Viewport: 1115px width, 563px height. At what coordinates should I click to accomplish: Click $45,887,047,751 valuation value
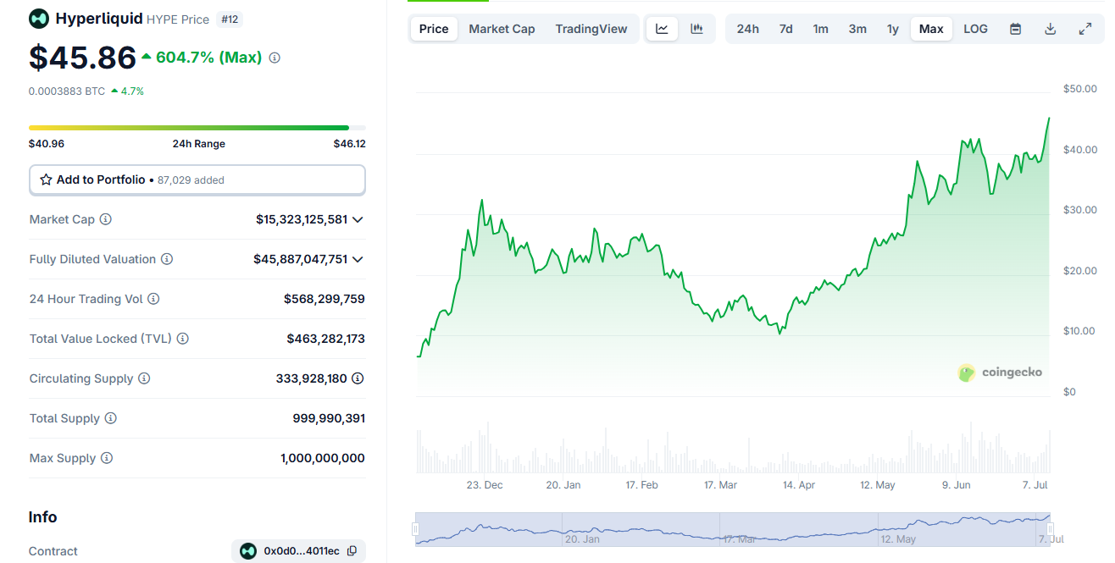coord(301,259)
